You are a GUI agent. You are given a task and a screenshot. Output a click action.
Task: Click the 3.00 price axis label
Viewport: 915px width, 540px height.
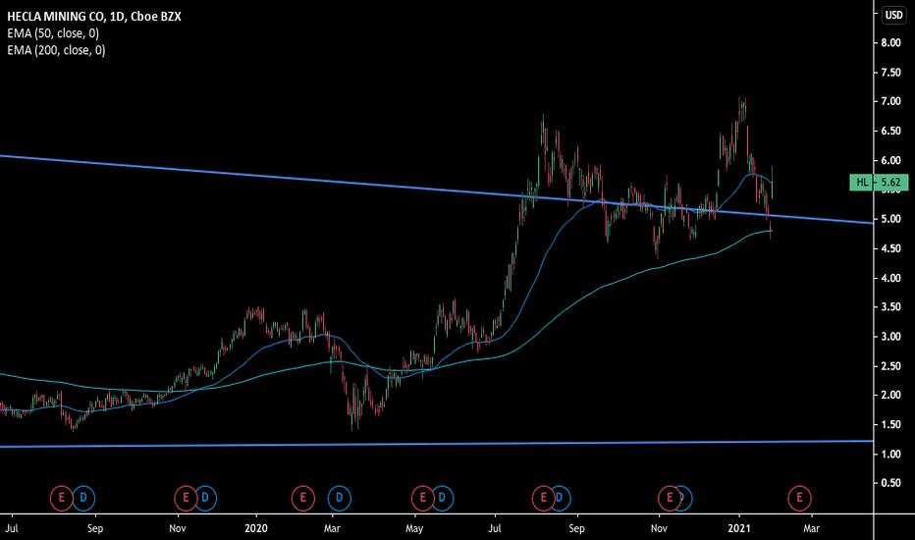pyautogui.click(x=891, y=337)
